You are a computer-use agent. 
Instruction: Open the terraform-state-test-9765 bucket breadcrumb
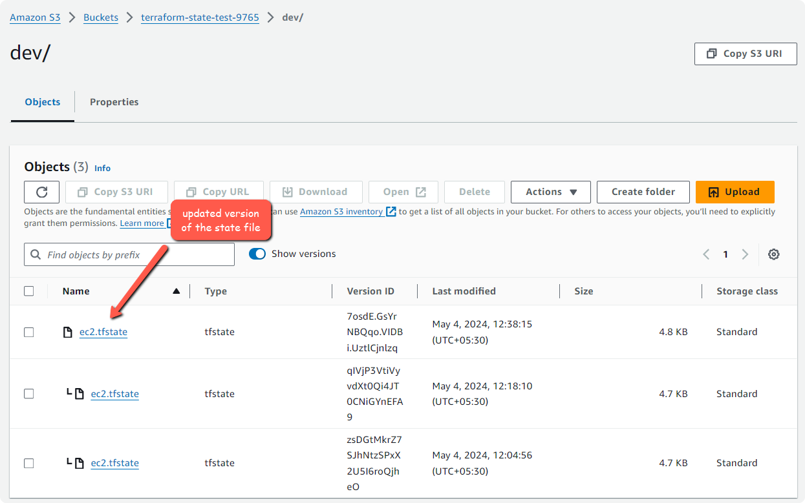[199, 17]
